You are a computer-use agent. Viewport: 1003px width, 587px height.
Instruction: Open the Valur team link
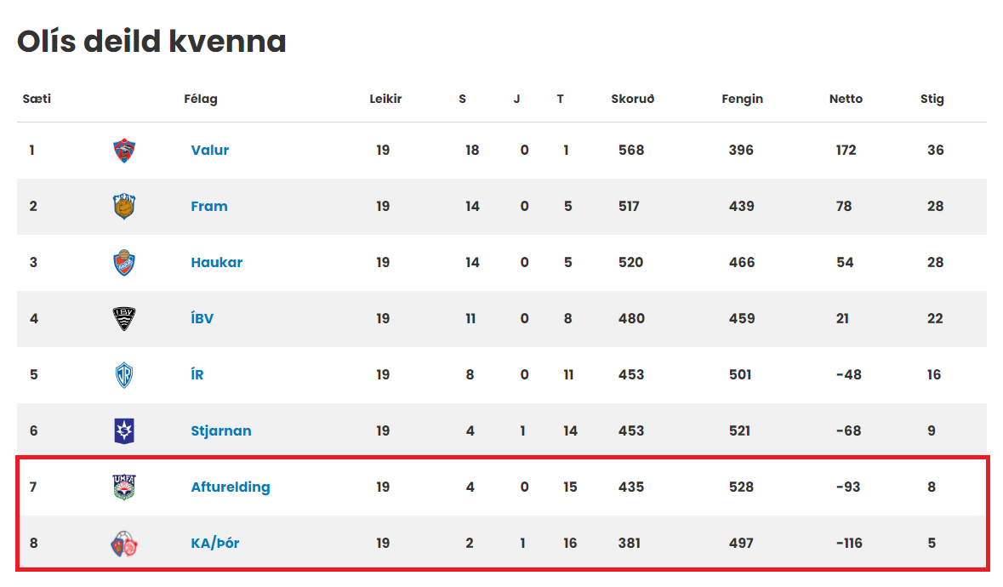[x=210, y=151]
